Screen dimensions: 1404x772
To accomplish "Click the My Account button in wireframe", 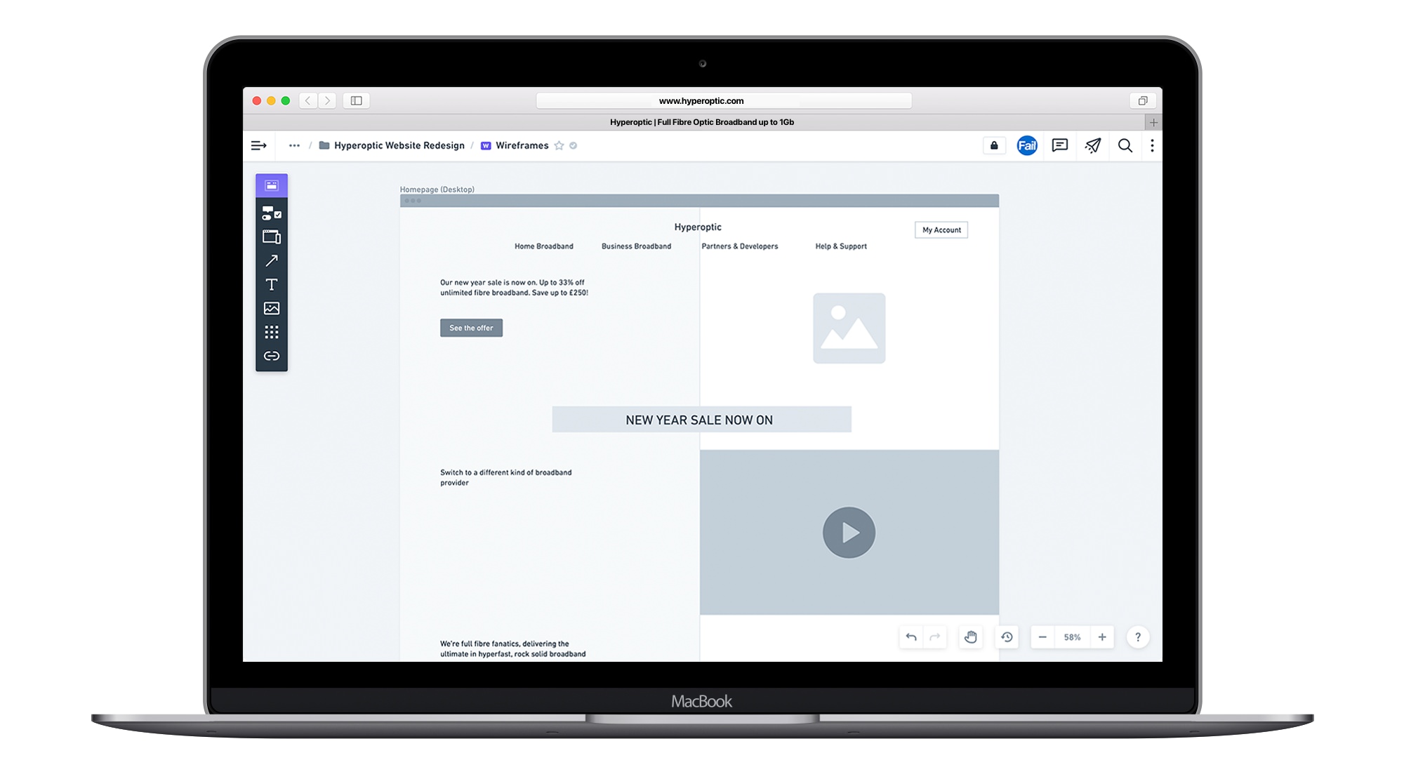I will 941,230.
